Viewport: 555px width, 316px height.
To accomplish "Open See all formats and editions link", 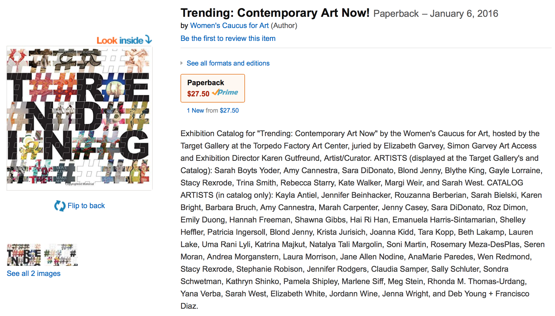I will (x=228, y=63).
